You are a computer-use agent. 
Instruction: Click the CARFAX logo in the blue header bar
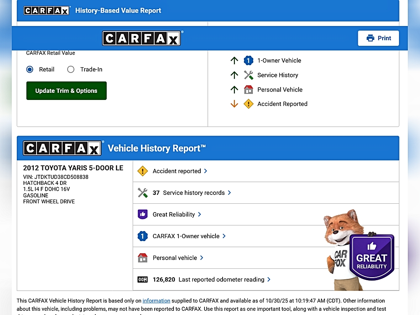tap(142, 38)
